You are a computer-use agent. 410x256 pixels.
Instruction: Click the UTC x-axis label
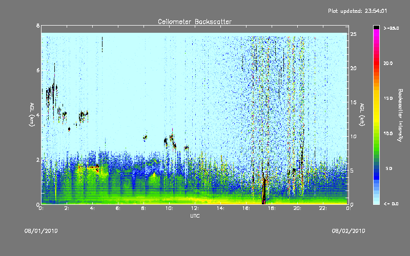point(195,216)
